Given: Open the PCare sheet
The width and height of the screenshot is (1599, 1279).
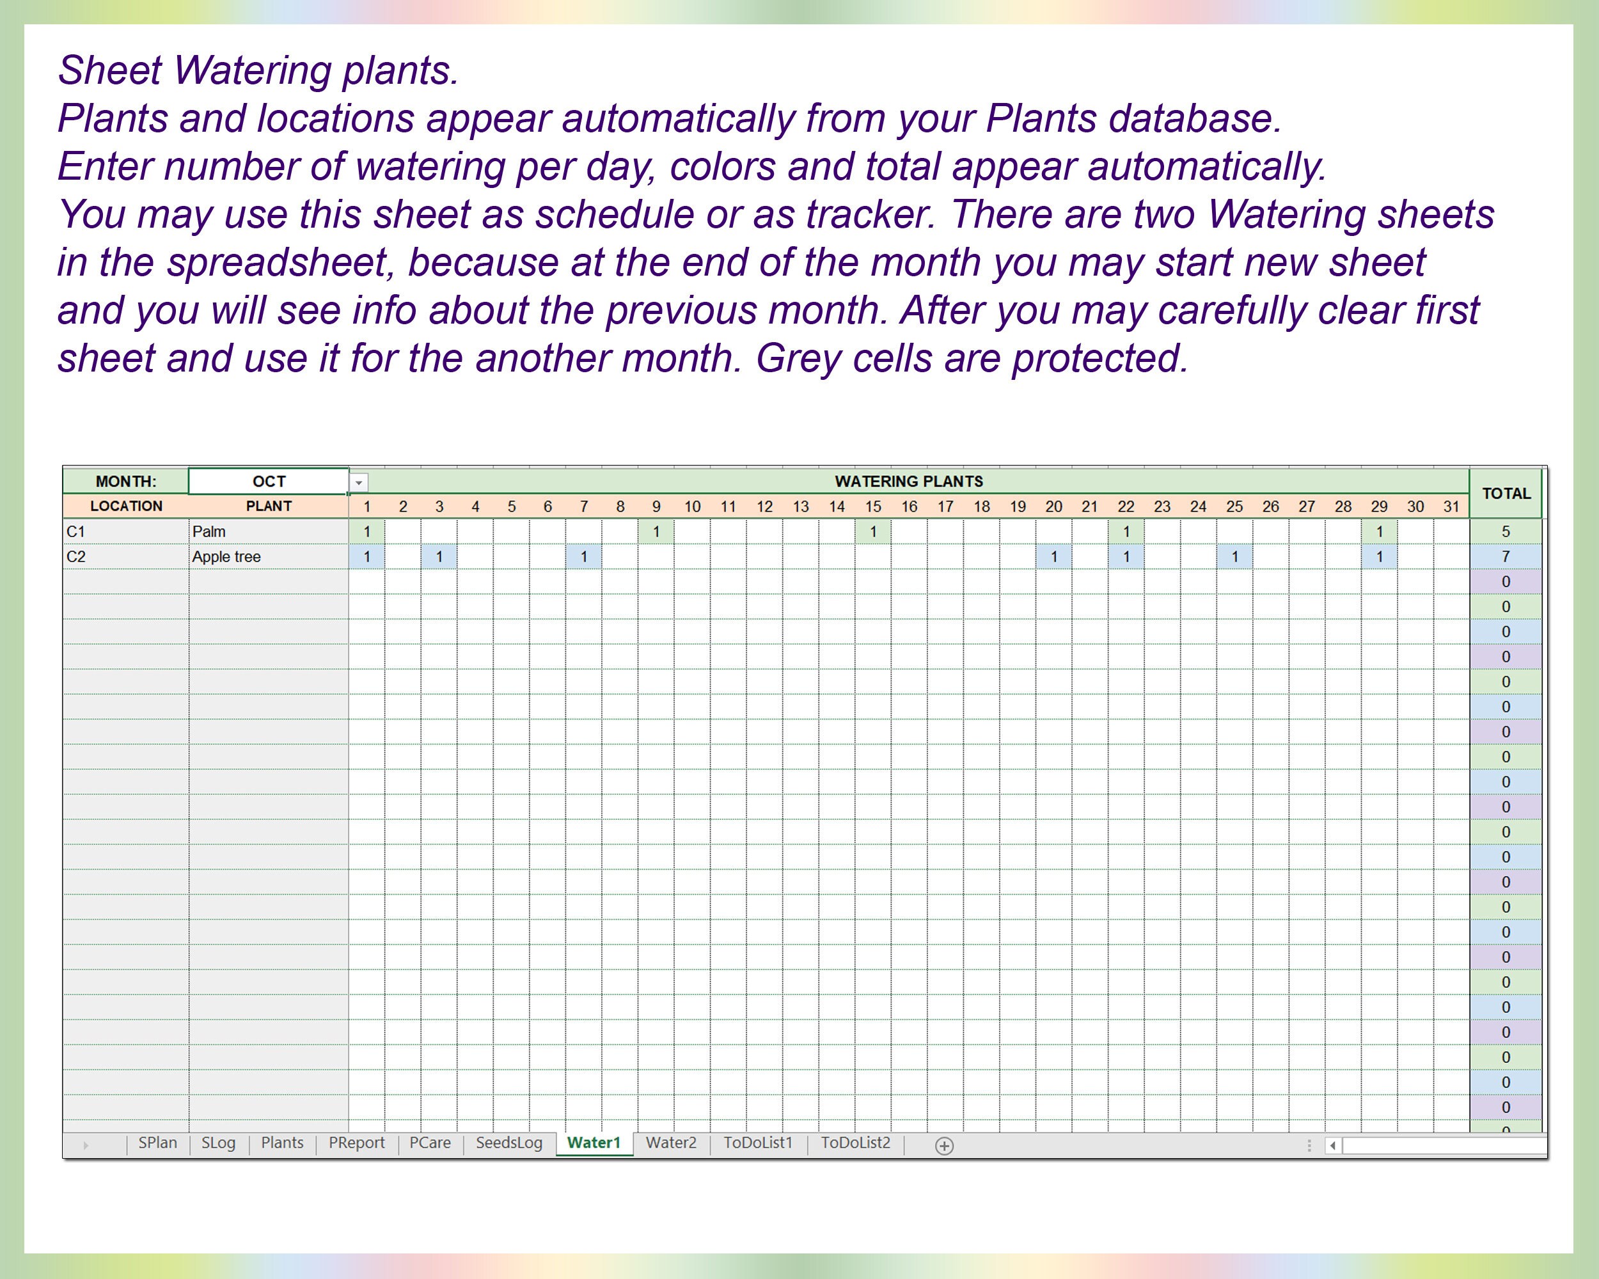Looking at the screenshot, I should (429, 1144).
